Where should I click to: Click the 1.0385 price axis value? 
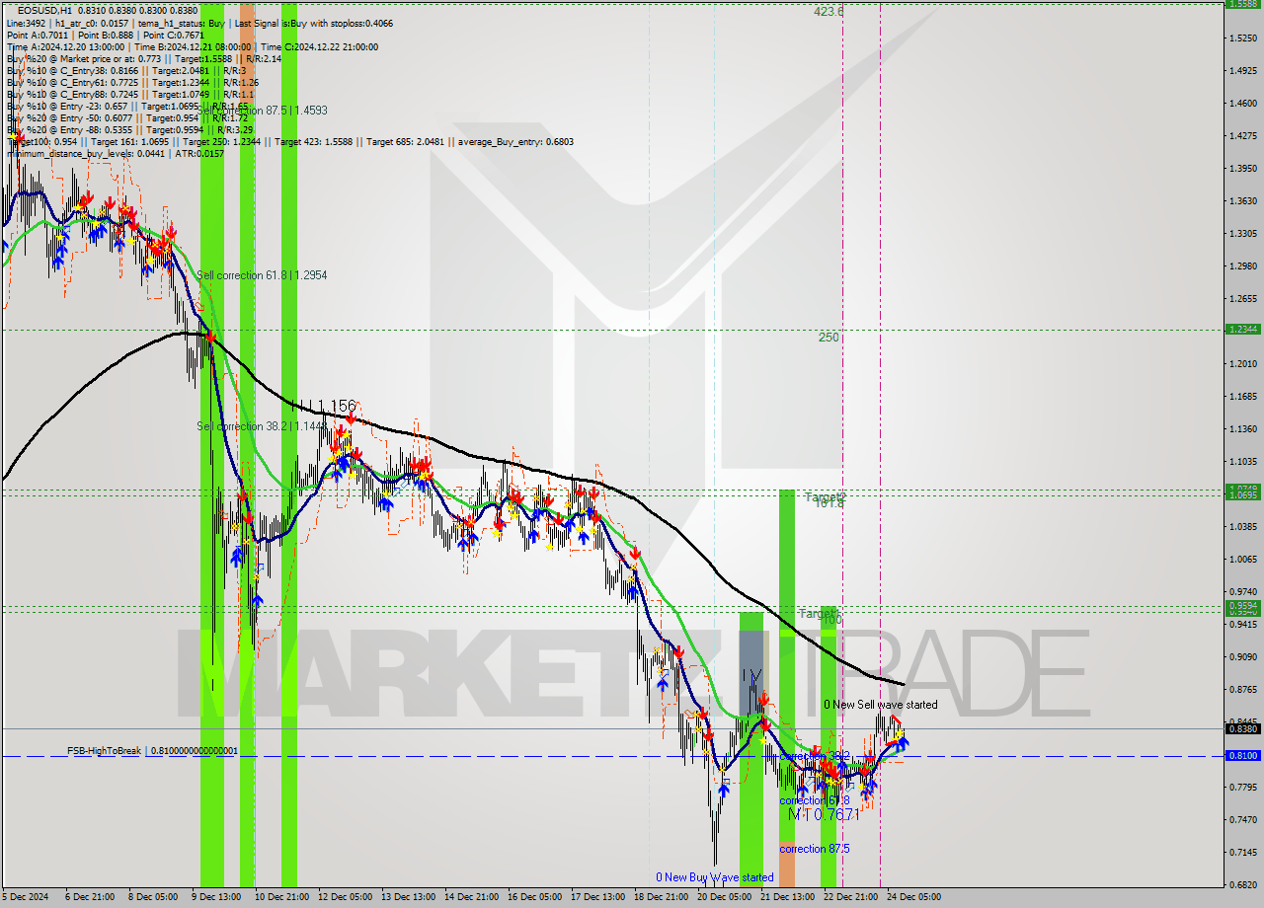pyautogui.click(x=1241, y=526)
